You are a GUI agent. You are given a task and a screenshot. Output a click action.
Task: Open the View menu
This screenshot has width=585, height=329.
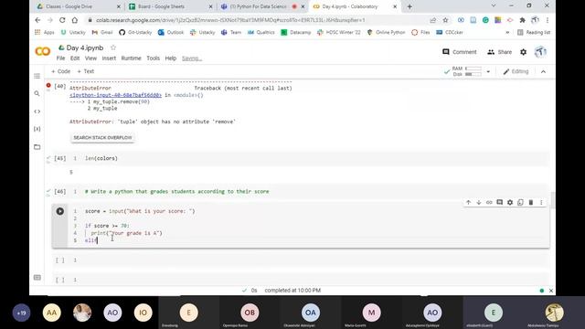pyautogui.click(x=90, y=58)
